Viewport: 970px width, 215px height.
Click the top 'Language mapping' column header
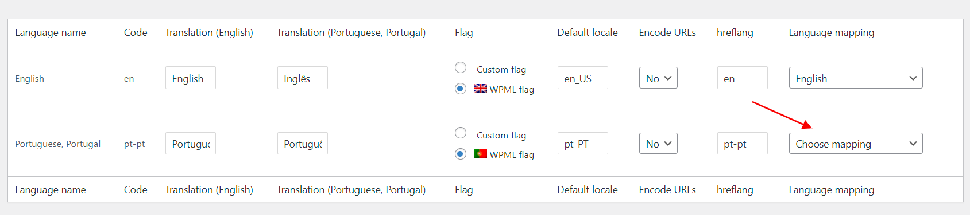tap(831, 33)
